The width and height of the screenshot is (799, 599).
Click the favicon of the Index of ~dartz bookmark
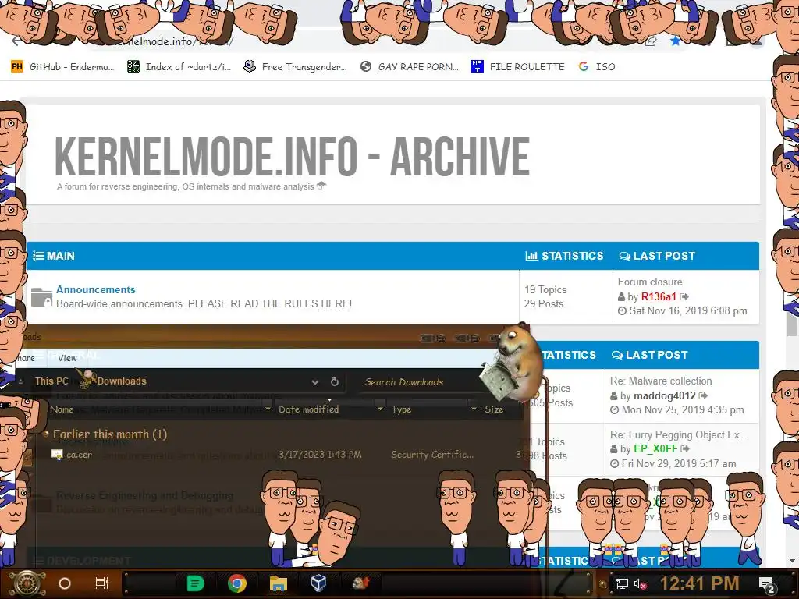[x=133, y=66]
